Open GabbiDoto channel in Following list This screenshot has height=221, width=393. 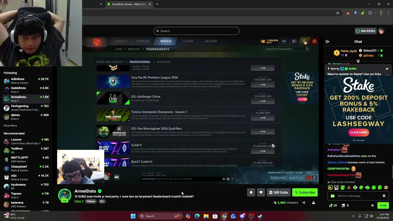pyautogui.click(x=26, y=90)
